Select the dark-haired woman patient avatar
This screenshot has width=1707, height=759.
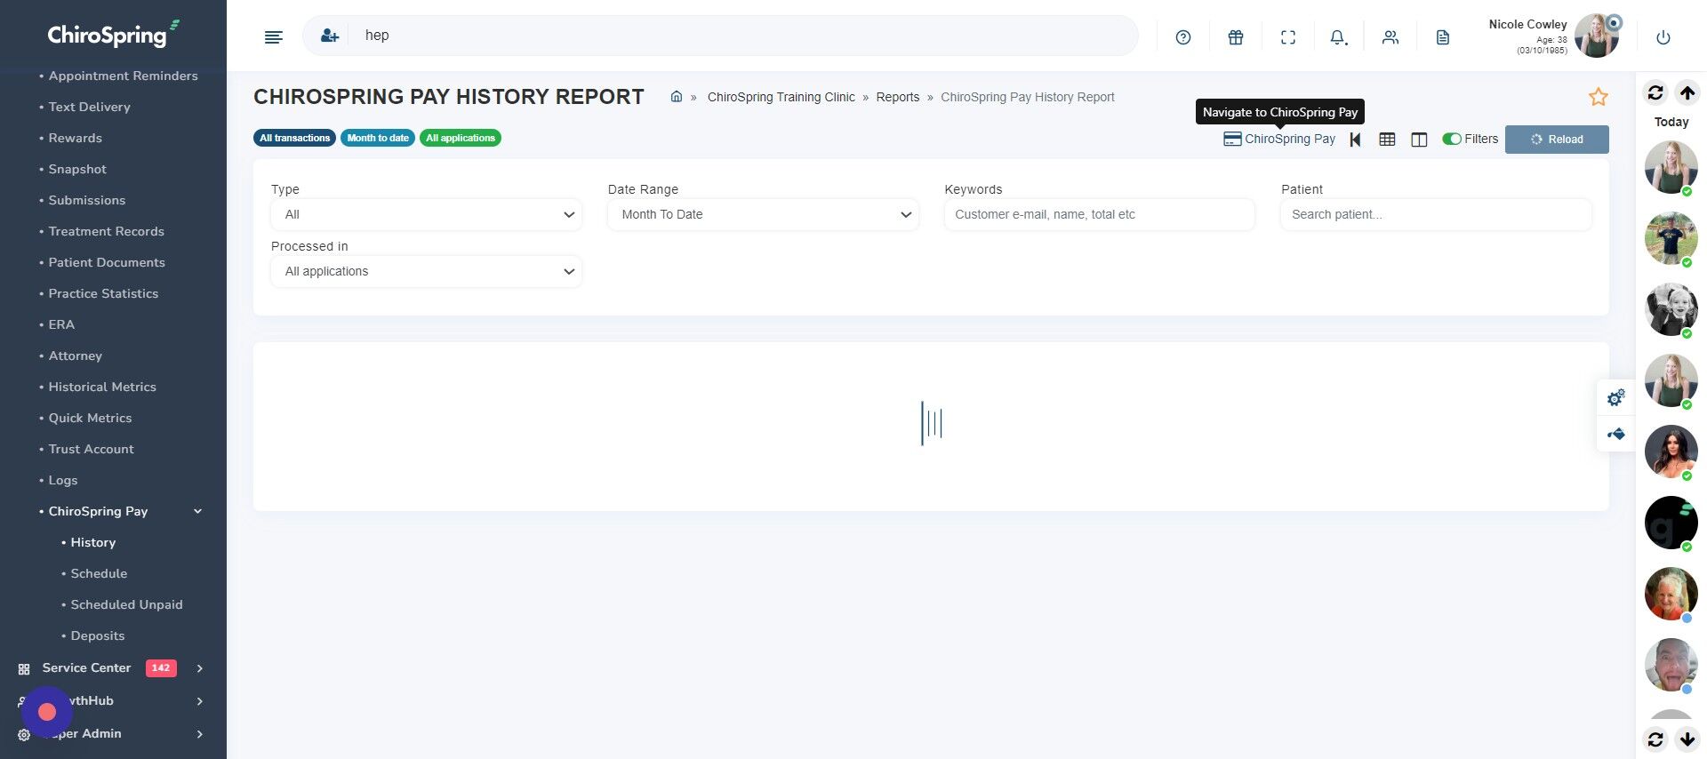tap(1671, 451)
